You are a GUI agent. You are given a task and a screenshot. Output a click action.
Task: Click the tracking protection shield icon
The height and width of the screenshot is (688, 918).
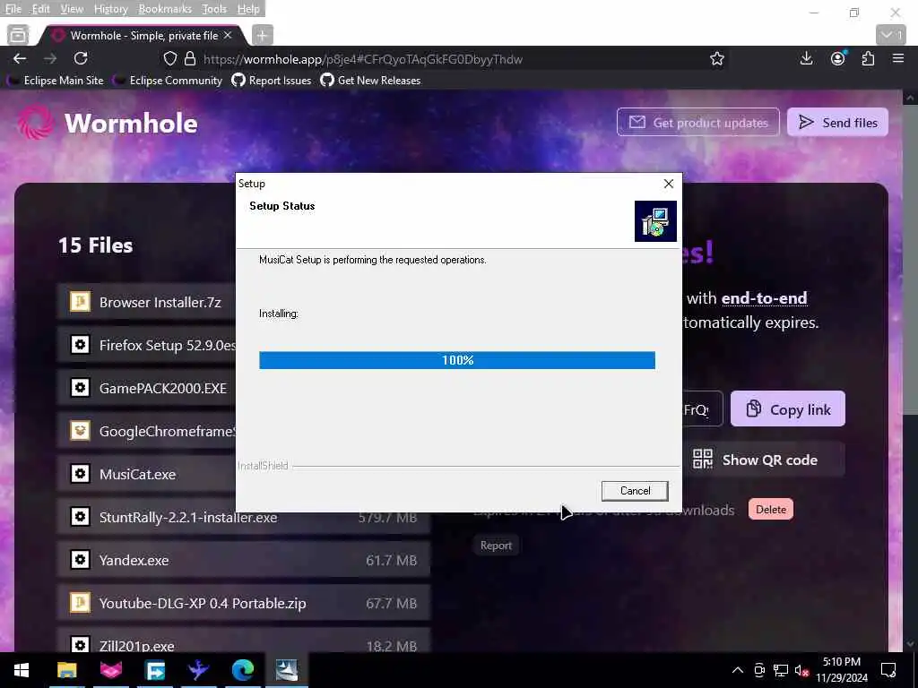[x=169, y=58]
